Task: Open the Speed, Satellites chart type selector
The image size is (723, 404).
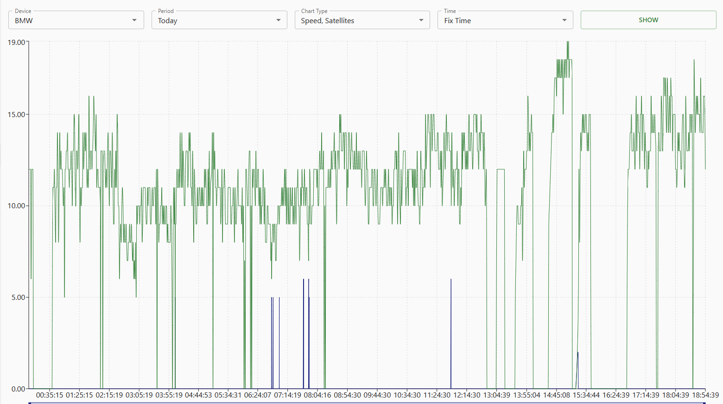Action: tap(357, 20)
